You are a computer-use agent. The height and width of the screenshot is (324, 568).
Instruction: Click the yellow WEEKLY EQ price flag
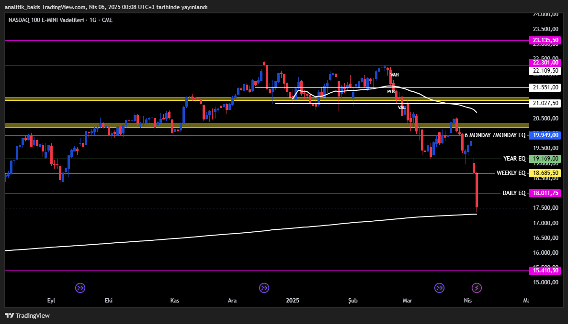[545, 173]
